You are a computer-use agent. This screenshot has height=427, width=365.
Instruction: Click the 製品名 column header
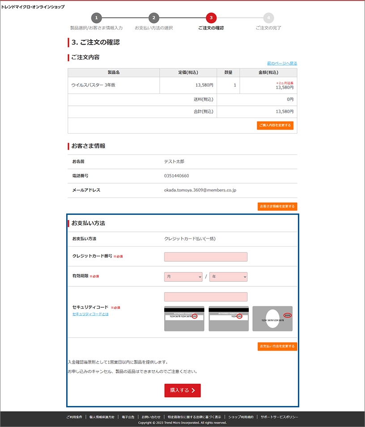tap(114, 72)
